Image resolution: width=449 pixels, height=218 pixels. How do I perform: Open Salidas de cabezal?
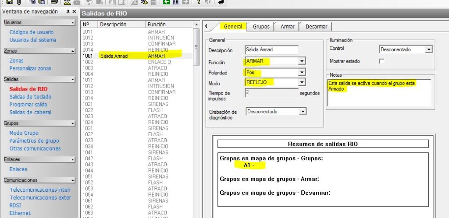(30, 113)
